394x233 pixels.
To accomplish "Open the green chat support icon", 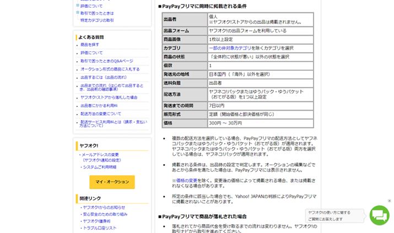I will pyautogui.click(x=379, y=215).
